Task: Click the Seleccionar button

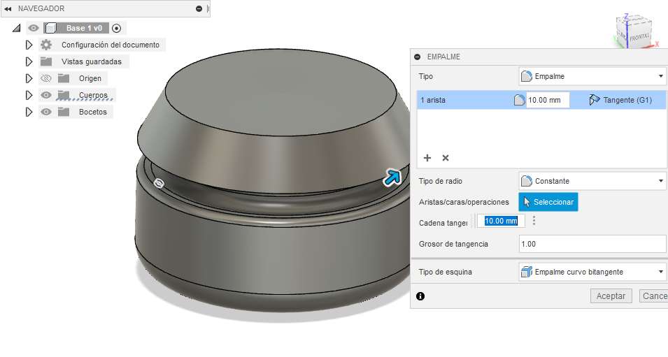Action: point(548,202)
